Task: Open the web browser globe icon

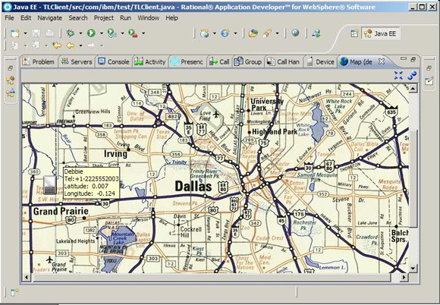Action: [295, 33]
